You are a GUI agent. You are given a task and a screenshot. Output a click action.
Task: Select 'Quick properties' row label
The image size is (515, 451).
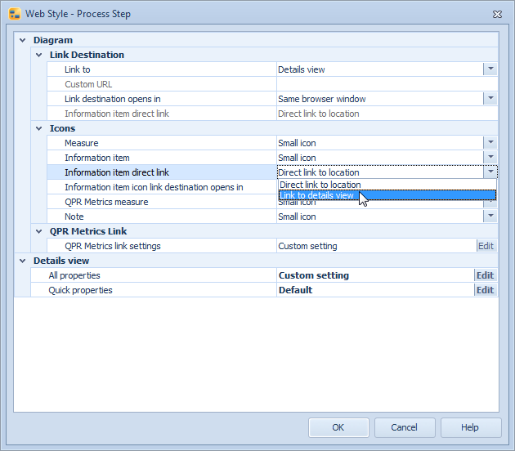click(80, 290)
